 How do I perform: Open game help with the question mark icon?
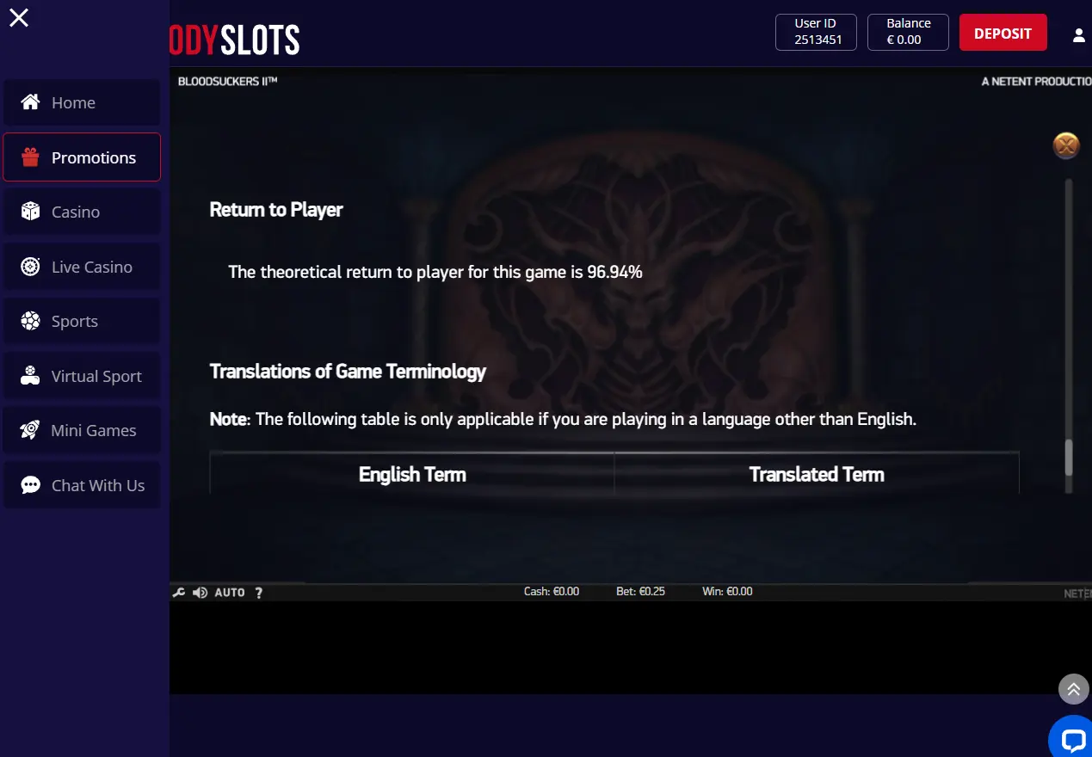click(259, 593)
